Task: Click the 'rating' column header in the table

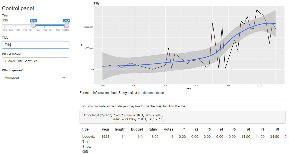Action: pos(153,129)
